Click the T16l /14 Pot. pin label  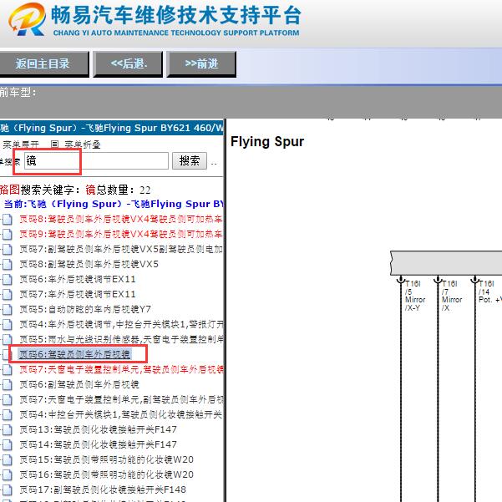coord(489,292)
